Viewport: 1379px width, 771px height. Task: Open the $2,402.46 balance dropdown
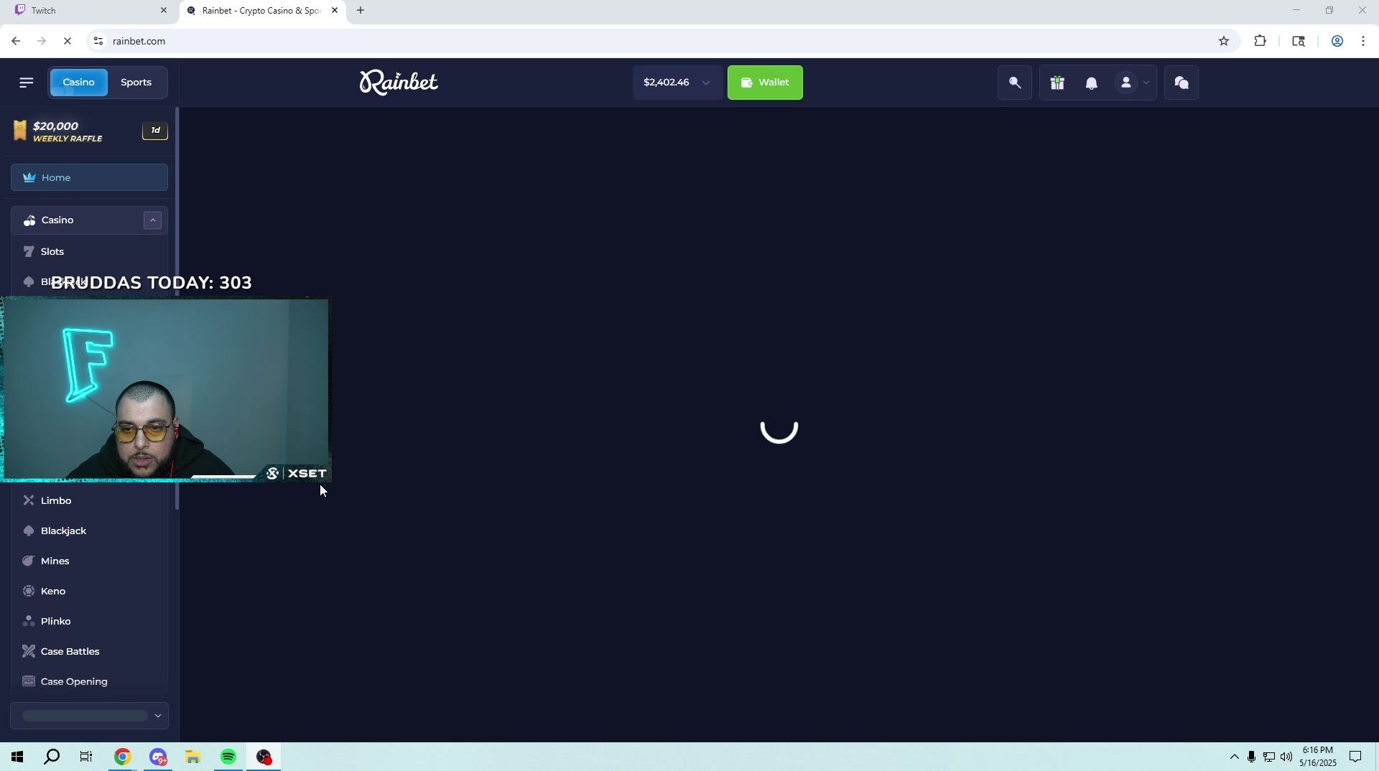tap(677, 83)
